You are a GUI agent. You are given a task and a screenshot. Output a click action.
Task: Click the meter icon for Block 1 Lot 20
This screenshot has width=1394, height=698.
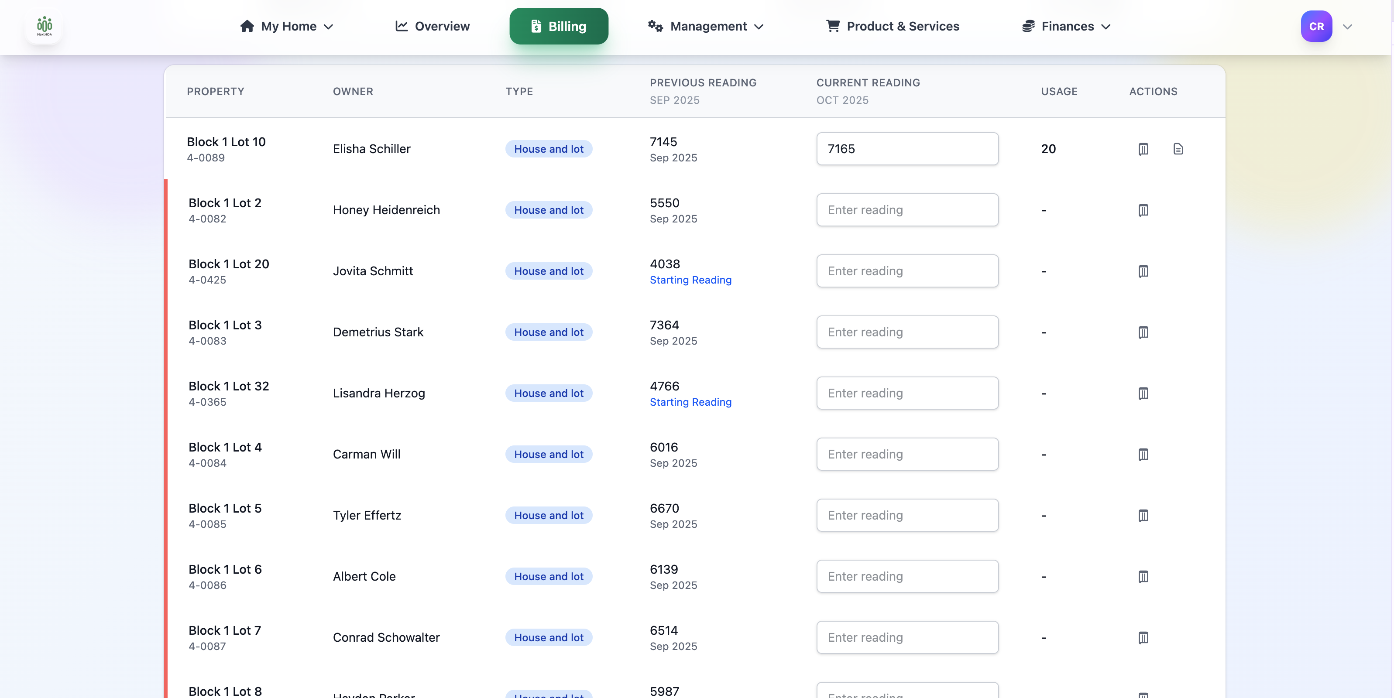[1143, 271]
